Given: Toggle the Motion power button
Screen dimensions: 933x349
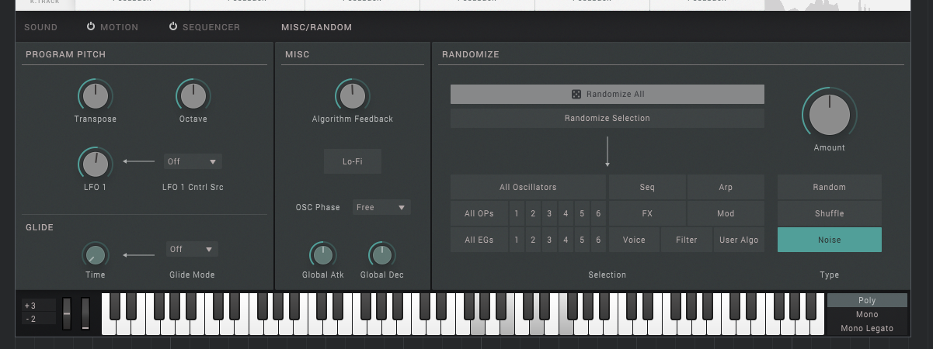Looking at the screenshot, I should pyautogui.click(x=91, y=27).
